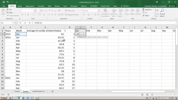Open the number format General dropdown
The width and height of the screenshot is (178, 100).
point(98,11)
